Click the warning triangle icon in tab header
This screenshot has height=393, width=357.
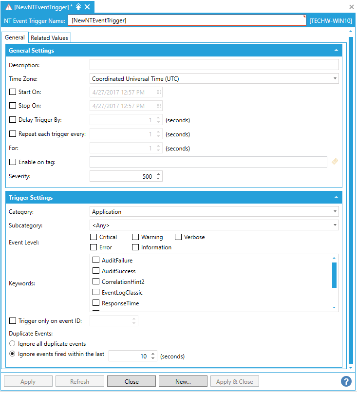[x=9, y=7]
